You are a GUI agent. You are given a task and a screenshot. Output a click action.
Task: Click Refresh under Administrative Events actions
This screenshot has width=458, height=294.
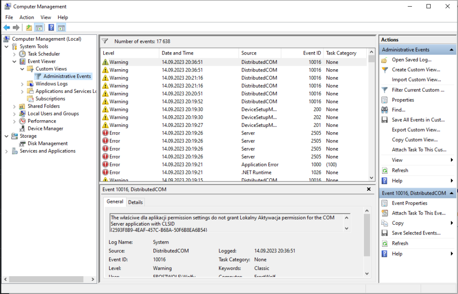(400, 170)
